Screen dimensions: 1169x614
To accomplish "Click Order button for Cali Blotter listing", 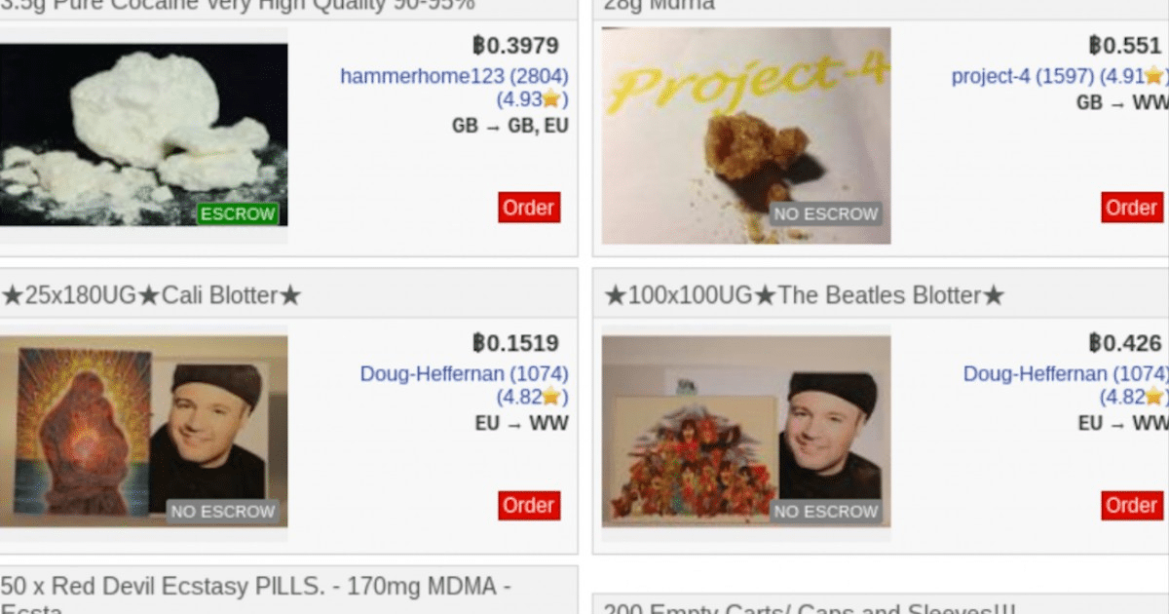I will 529,505.
